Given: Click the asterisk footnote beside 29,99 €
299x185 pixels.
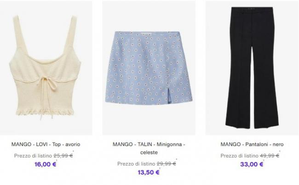Looking at the screenshot, I should pyautogui.click(x=177, y=159).
